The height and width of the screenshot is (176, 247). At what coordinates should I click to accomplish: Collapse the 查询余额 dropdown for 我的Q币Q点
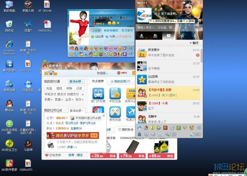click(x=77, y=110)
